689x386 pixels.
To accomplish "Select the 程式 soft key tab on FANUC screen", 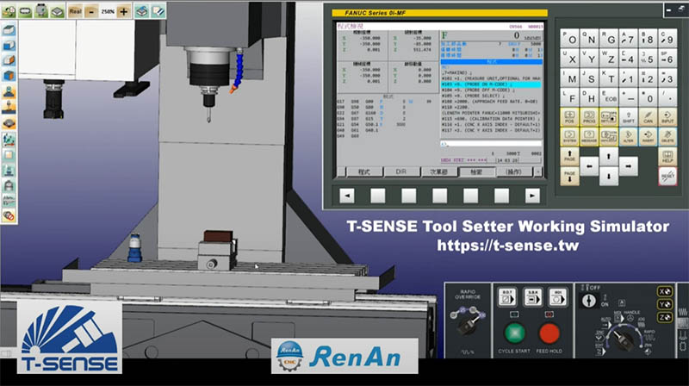I will (x=363, y=172).
